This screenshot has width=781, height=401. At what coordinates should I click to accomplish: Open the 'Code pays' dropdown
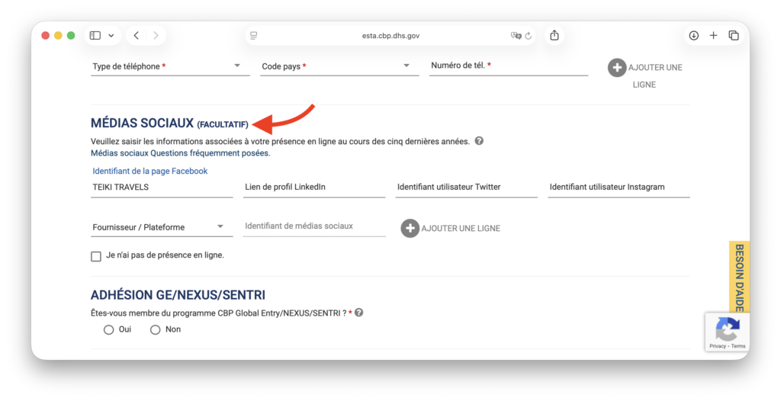pos(336,66)
